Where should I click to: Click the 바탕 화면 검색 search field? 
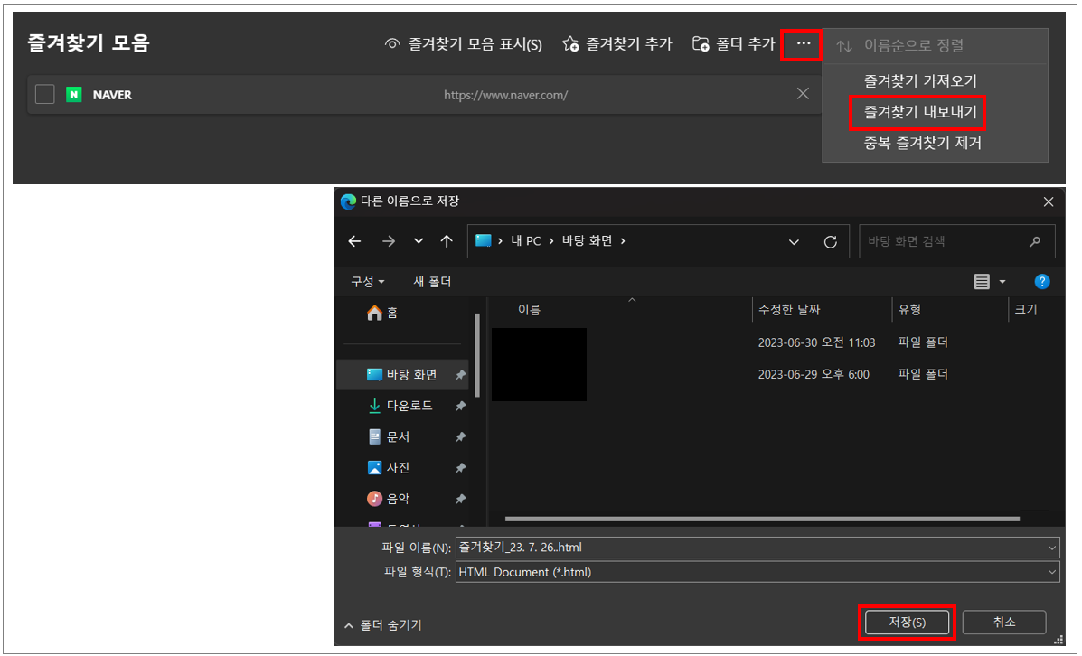coord(956,241)
